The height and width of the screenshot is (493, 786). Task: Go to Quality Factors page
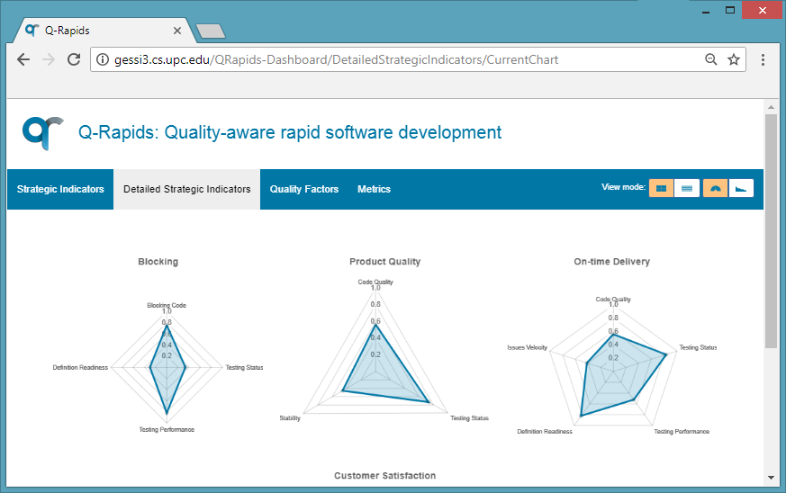[304, 189]
